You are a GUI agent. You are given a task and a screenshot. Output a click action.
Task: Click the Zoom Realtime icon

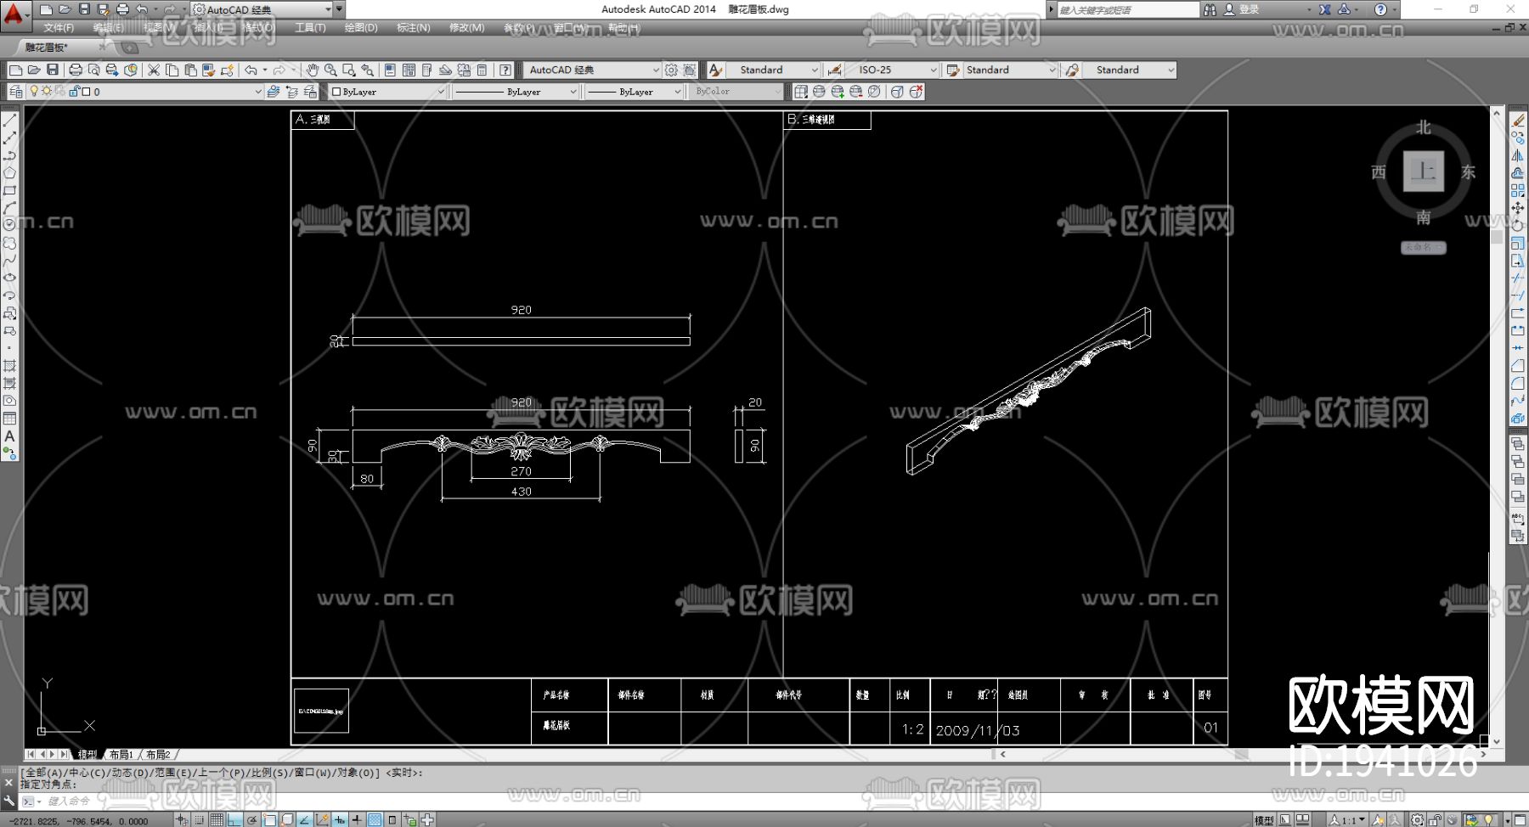[x=330, y=70]
